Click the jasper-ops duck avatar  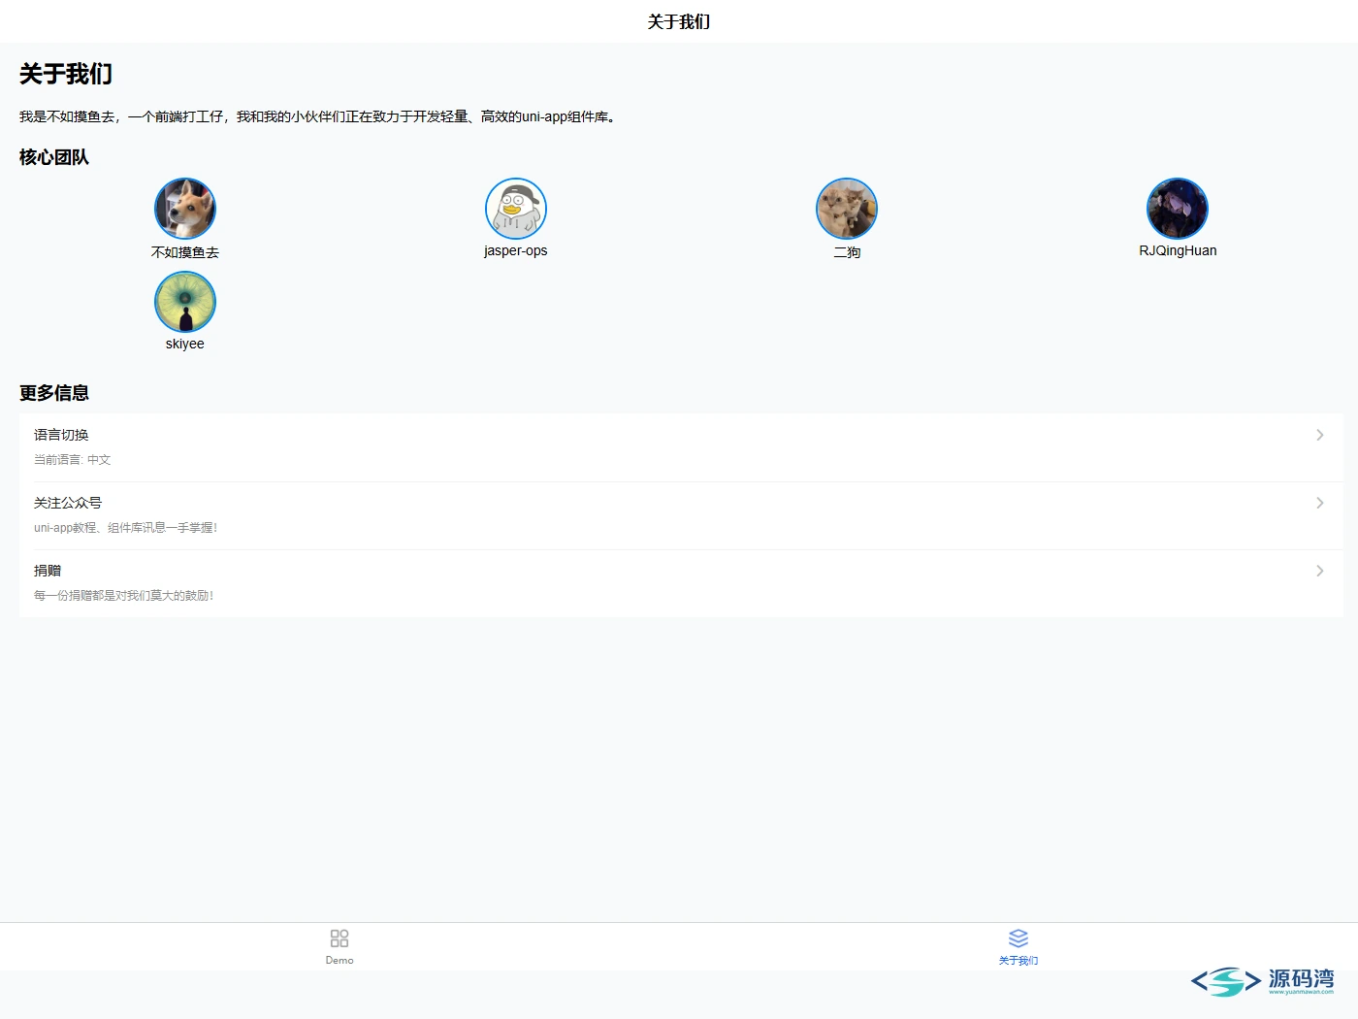[x=516, y=209]
